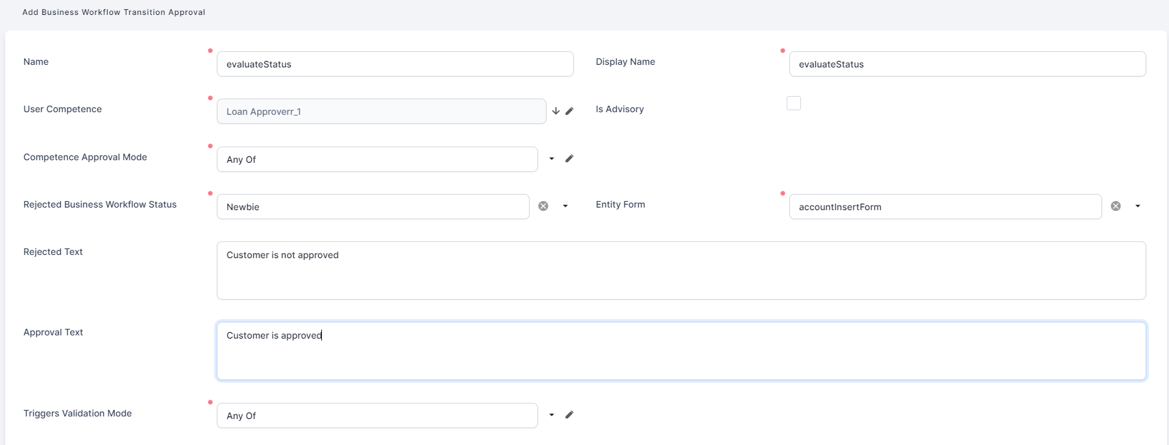Click the Competence Approval Mode Any Of field

(x=377, y=160)
